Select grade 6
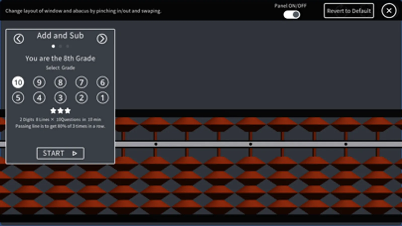The image size is (402, 226). pos(103,82)
